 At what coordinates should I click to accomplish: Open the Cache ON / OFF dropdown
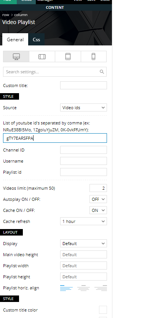[98, 210]
